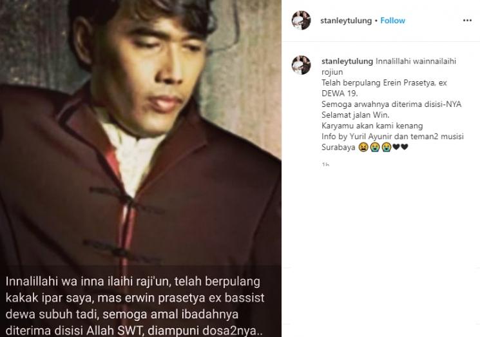Click the weary face emoji in caption
Viewport: 480px width, 337px height.
pyautogui.click(x=363, y=148)
